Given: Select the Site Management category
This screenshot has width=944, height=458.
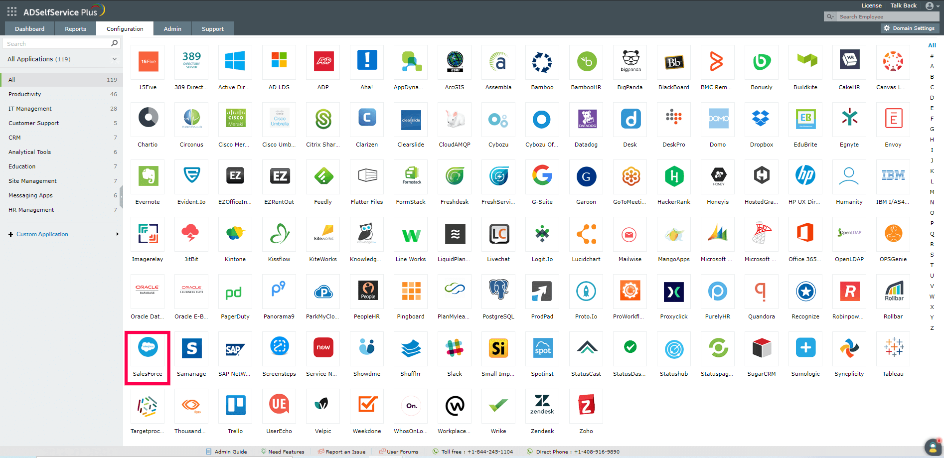Looking at the screenshot, I should point(61,181).
